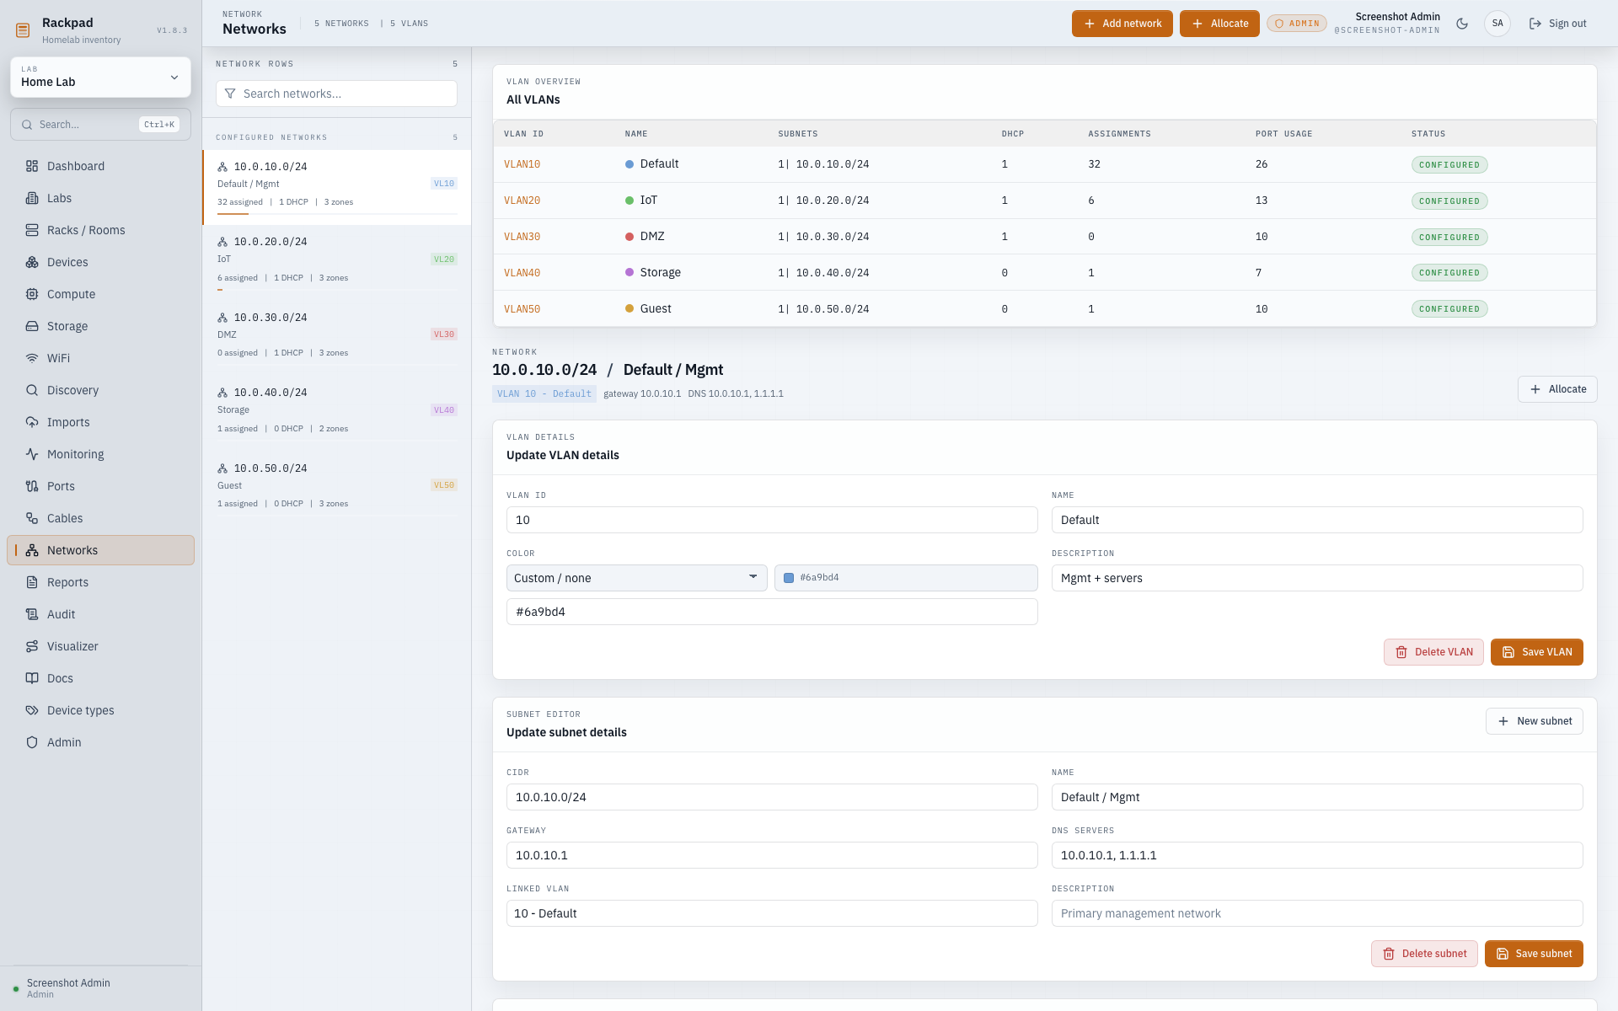
Task: Open the Storage drive icon
Action: point(32,326)
